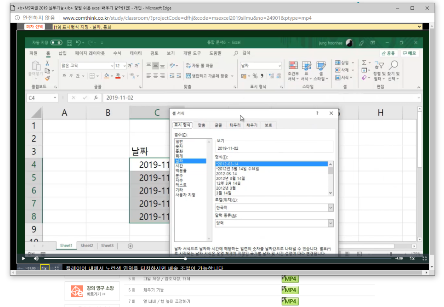Click the comma style icon
Image resolution: width=444 pixels, height=307 pixels.
(262, 76)
